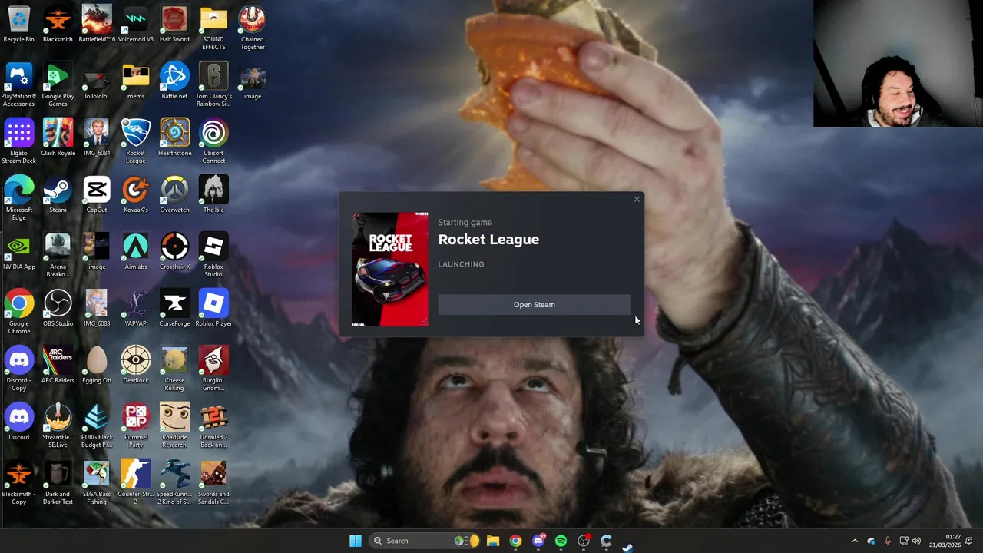983x553 pixels.
Task: Open the taskbar volume control
Action: tap(916, 541)
